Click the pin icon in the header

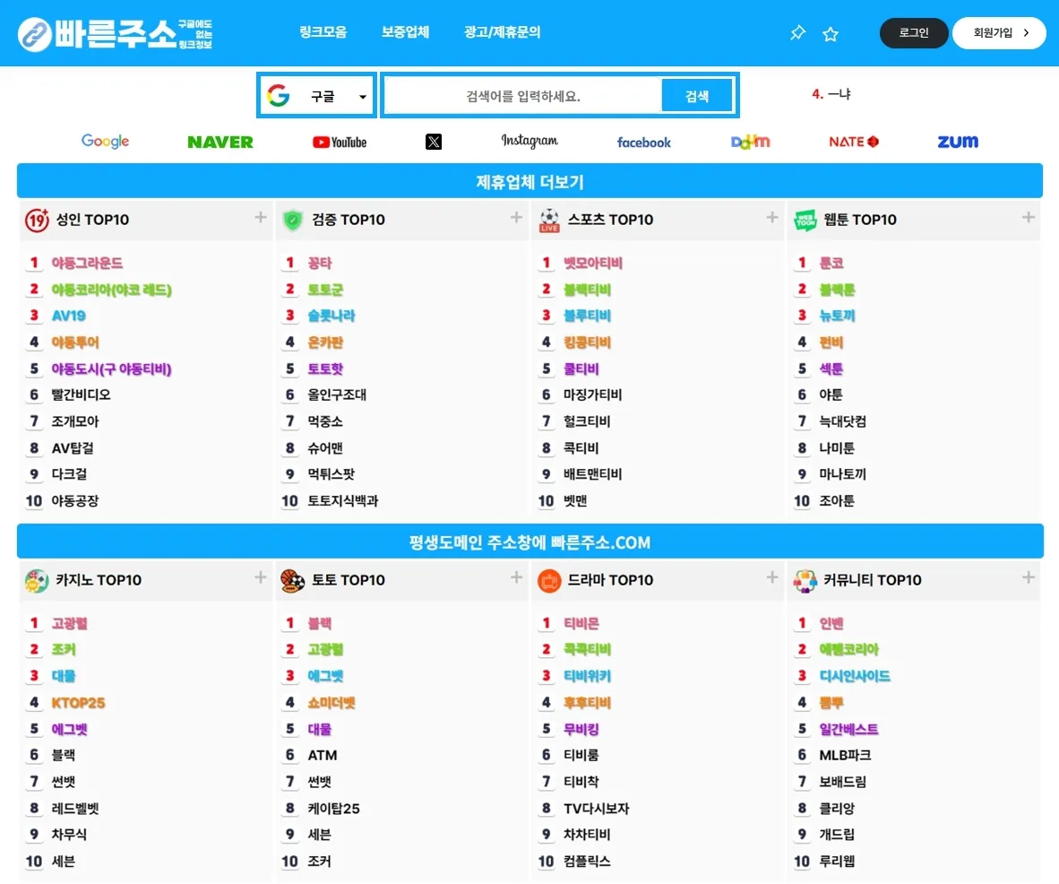[797, 33]
